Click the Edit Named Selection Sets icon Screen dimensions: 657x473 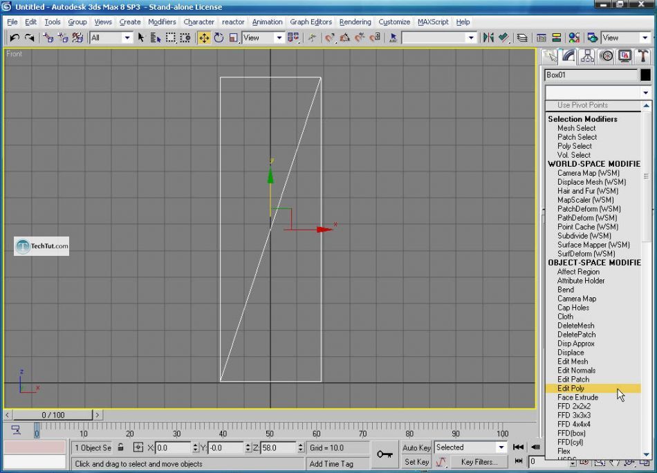393,38
